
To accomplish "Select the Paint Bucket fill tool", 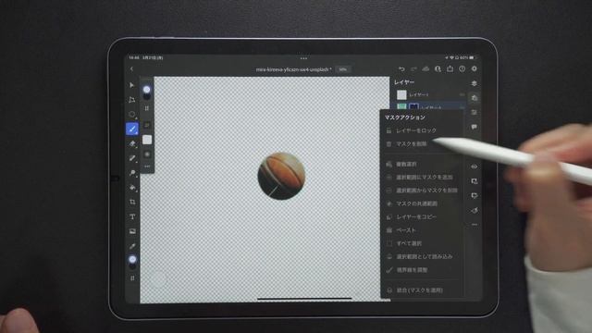I will 132,188.
